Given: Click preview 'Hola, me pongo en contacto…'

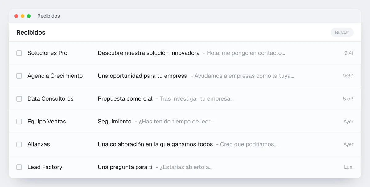Looking at the screenshot, I should [246, 53].
